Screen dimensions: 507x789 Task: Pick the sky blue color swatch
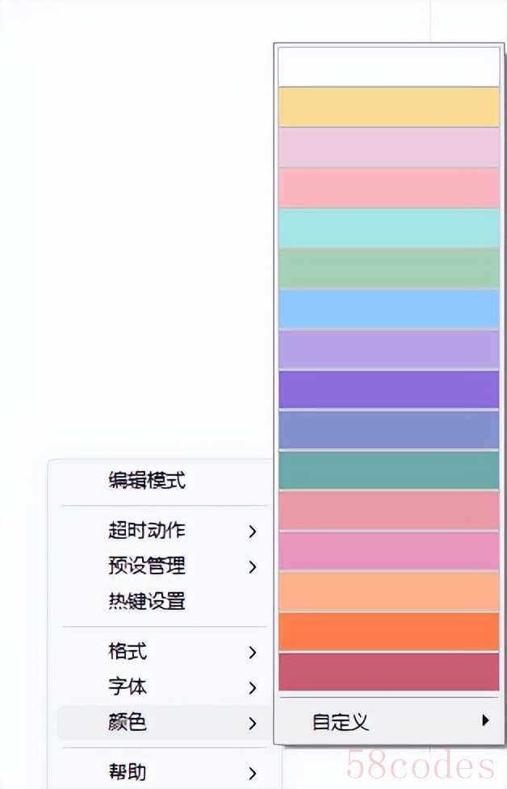388,308
